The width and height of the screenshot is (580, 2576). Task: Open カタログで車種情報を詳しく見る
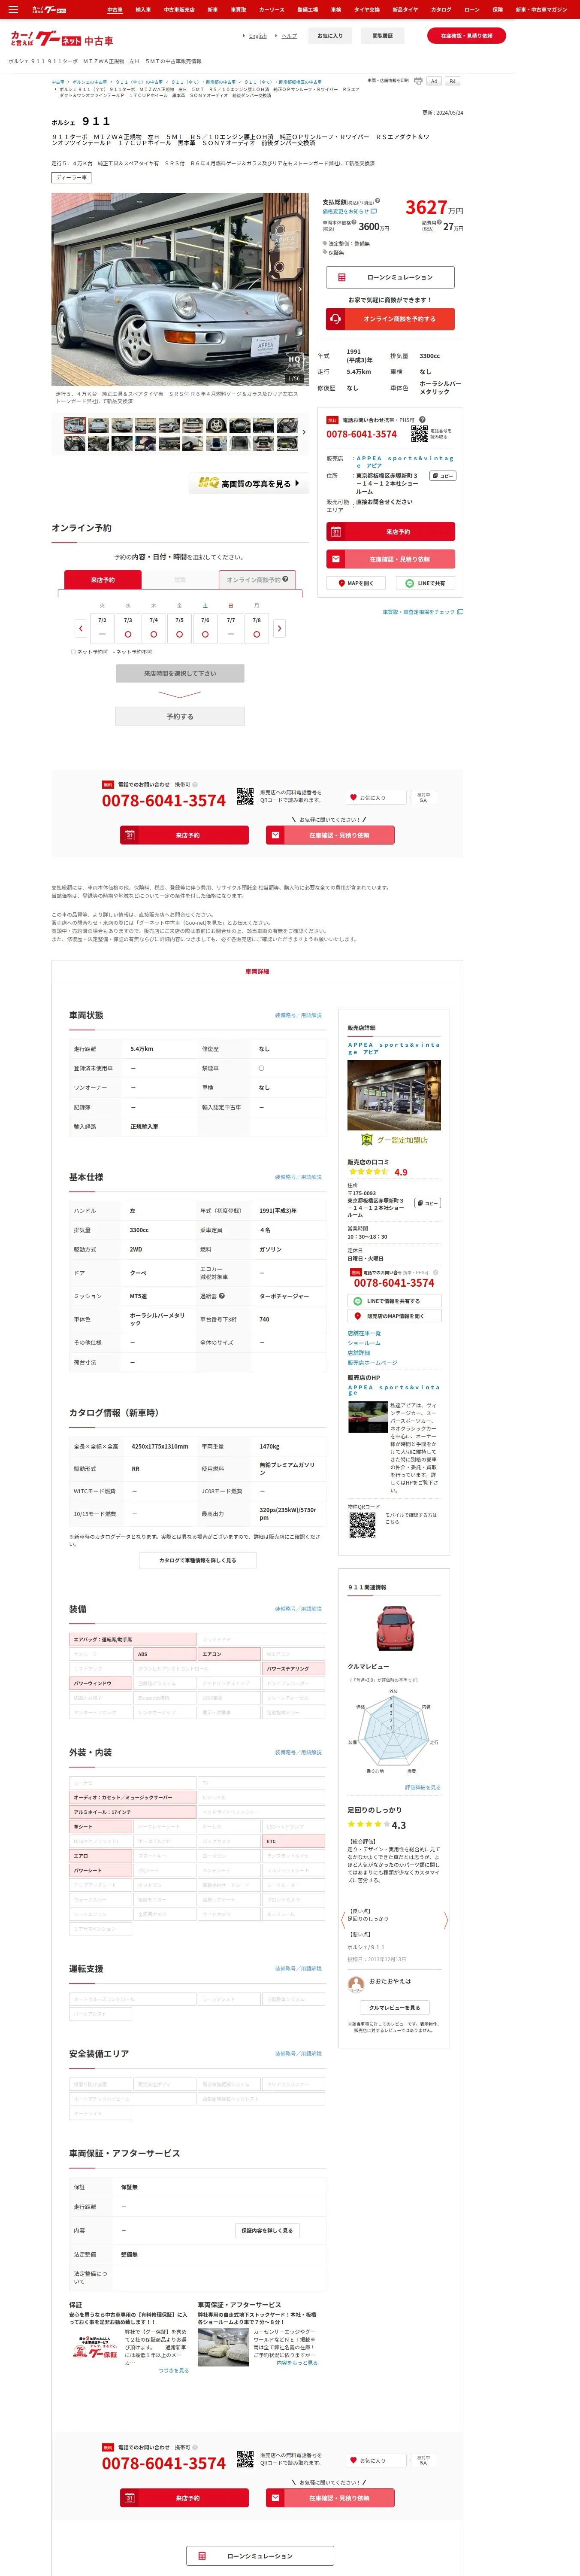click(198, 1560)
